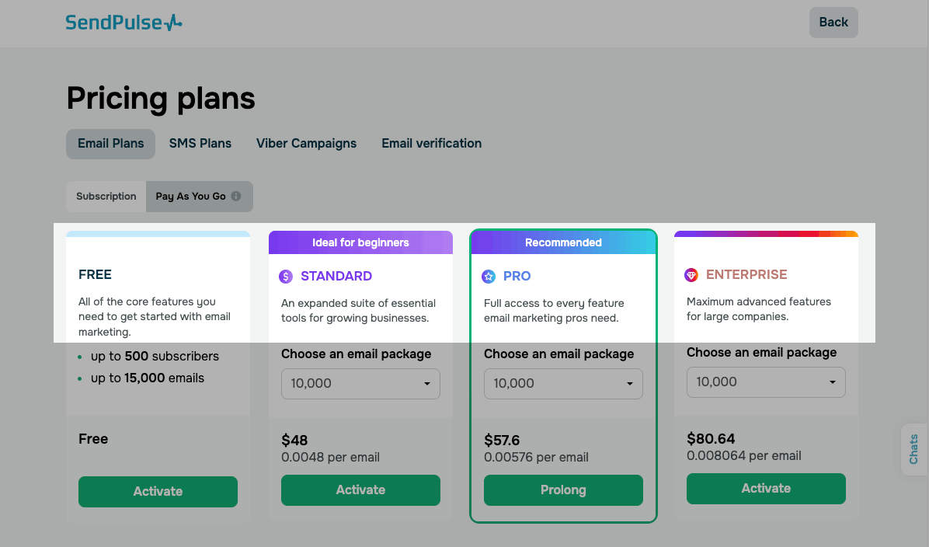
Task: Click the Pro plan star icon
Action: coord(489,276)
